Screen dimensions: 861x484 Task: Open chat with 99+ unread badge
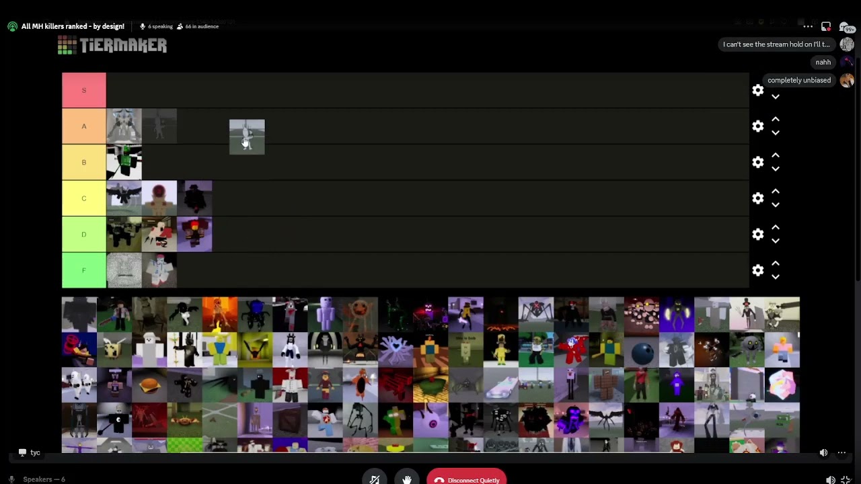(846, 28)
